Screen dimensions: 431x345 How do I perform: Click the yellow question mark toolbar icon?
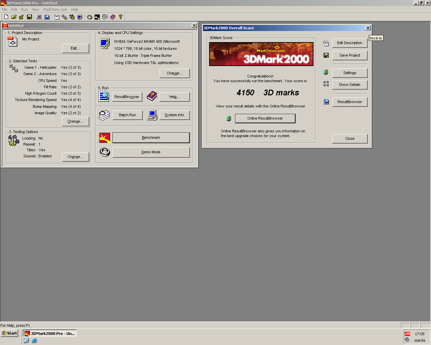121,17
